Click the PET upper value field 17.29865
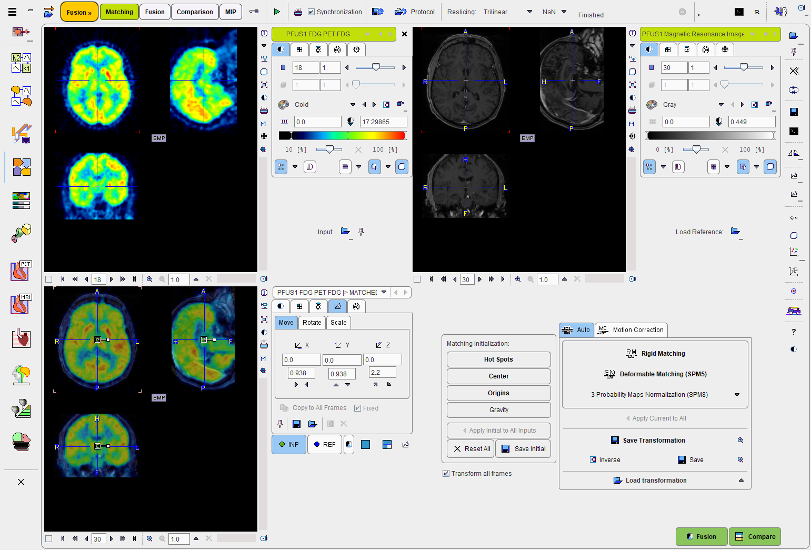811x550 pixels. coord(383,122)
